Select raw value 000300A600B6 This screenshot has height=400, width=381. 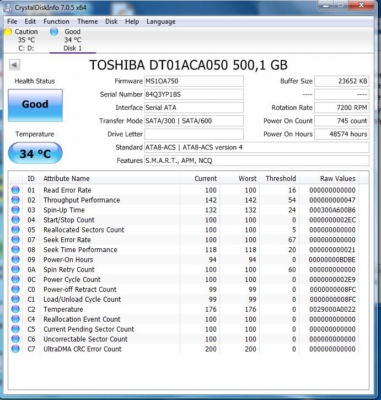pyautogui.click(x=332, y=210)
